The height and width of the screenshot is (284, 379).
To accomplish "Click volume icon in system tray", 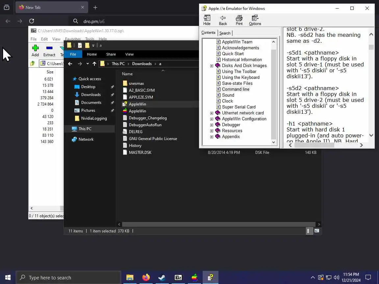I will 336,277.
